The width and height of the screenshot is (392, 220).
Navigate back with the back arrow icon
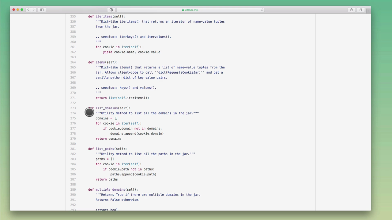(28, 9)
